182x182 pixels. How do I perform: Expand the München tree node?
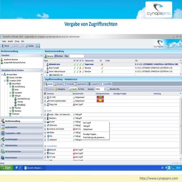tap(10, 108)
